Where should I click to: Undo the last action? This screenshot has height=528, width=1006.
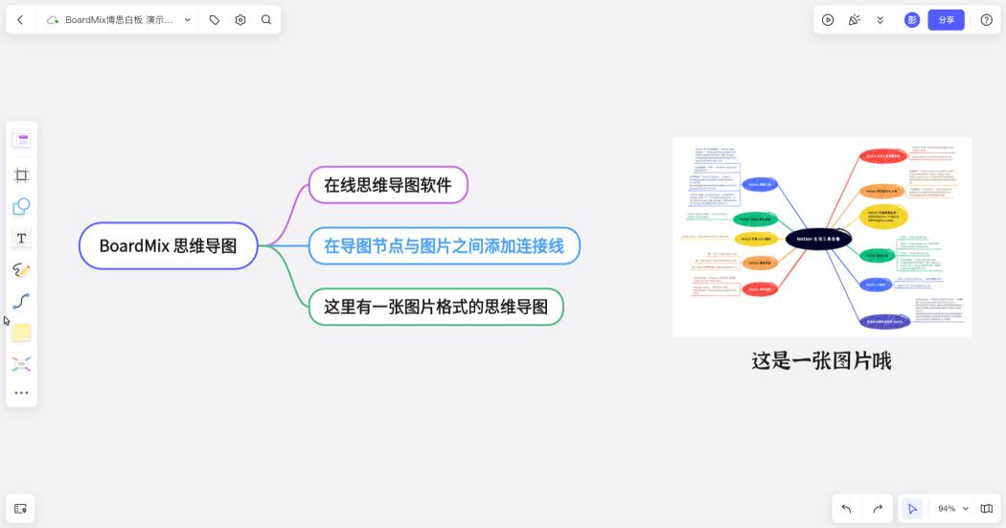(847, 509)
